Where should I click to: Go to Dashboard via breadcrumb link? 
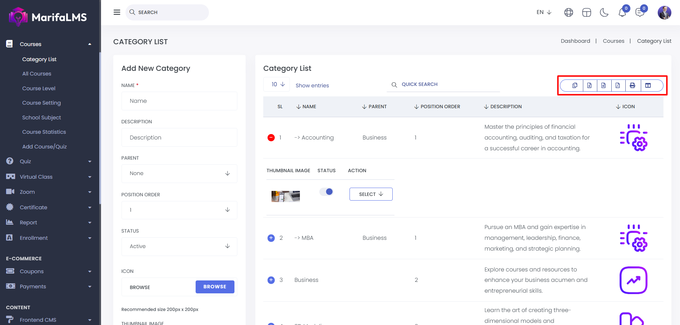(575, 41)
